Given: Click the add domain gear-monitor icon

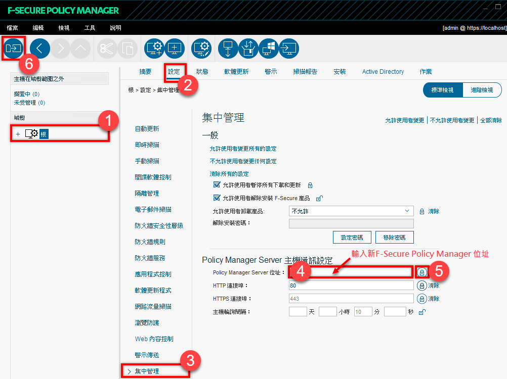Looking at the screenshot, I should pyautogui.click(x=154, y=49).
